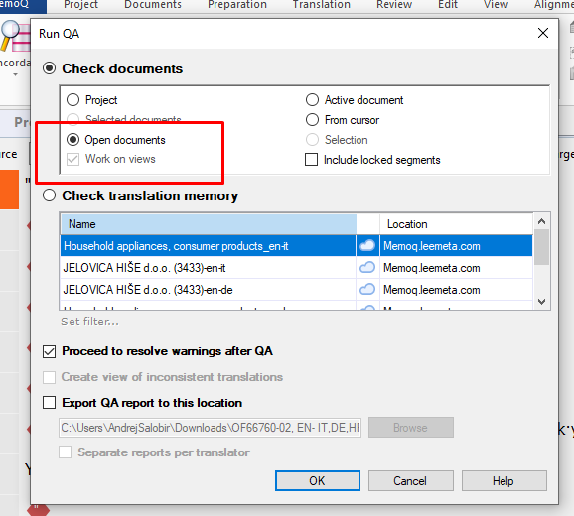Click cloud icon for JELOVICA en-de memory
The height and width of the screenshot is (516, 574).
click(367, 290)
